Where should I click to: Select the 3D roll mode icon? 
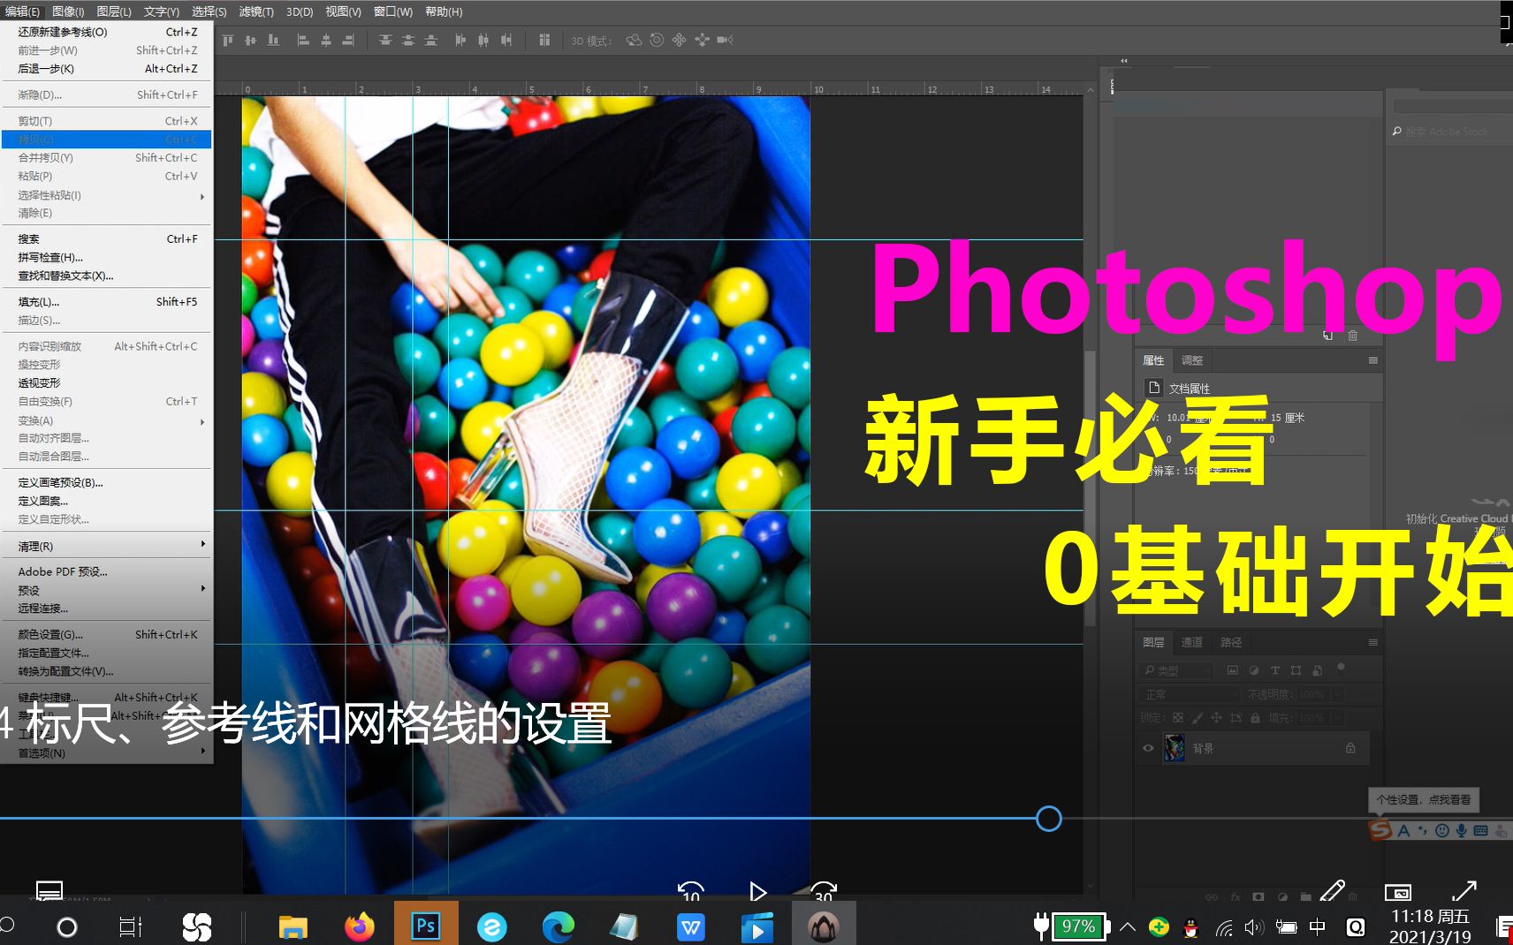(x=657, y=40)
